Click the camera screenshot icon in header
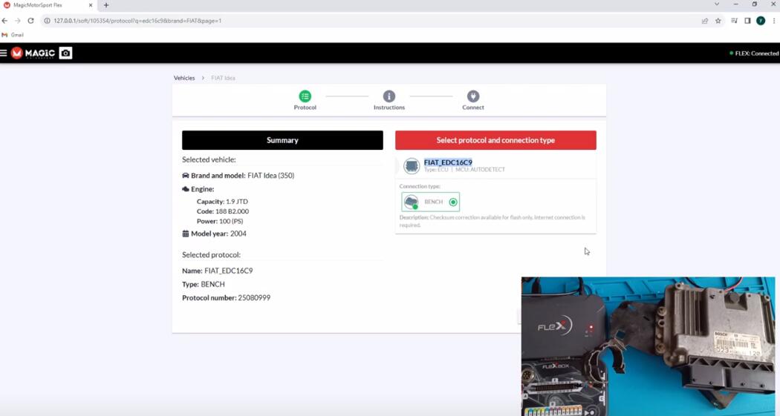Screen dimensions: 780x416 click(65, 53)
